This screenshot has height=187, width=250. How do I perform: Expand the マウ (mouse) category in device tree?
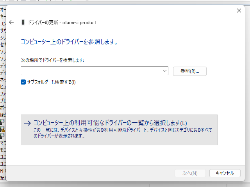tap(3, 143)
